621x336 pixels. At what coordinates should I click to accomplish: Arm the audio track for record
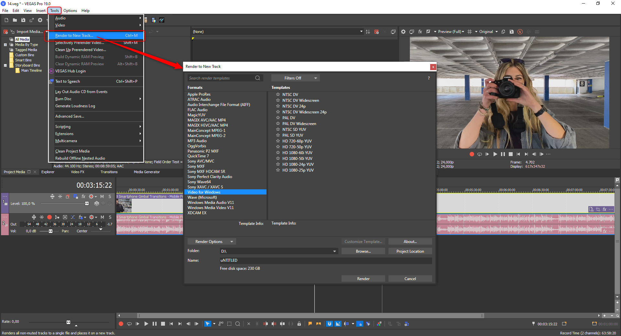click(x=49, y=217)
